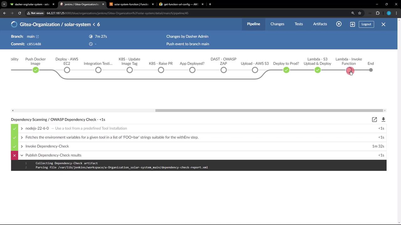401x225 pixels.
Task: Stop the running pipeline with the stop icon
Action: point(339,24)
